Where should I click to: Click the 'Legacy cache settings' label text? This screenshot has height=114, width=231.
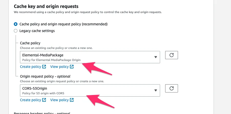[37, 31]
